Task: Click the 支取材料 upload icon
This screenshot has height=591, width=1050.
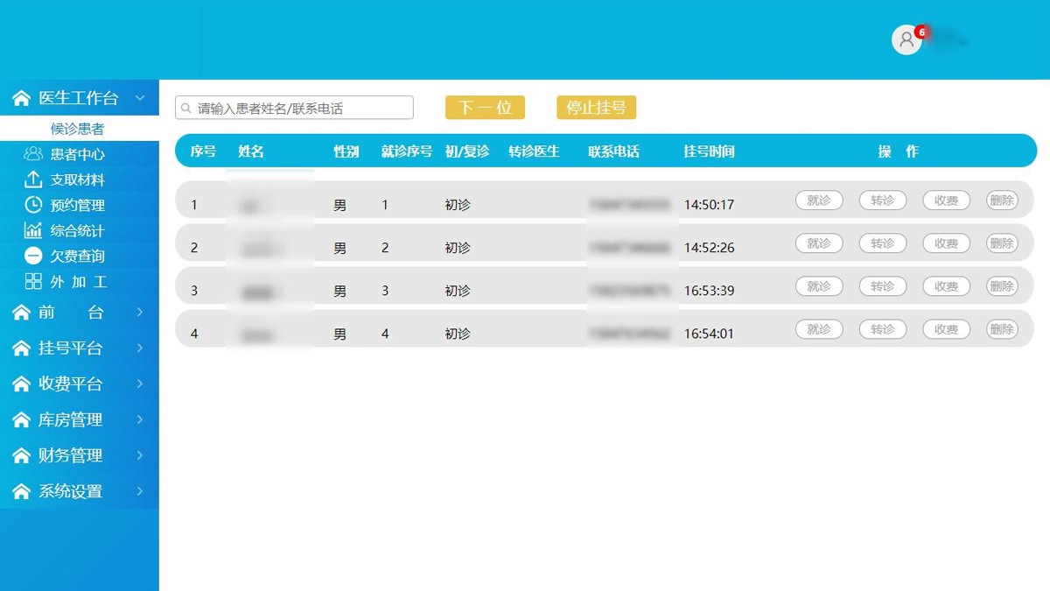Action: [x=33, y=179]
